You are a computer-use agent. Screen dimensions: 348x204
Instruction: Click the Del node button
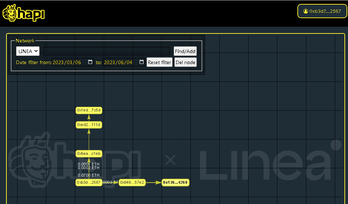pyautogui.click(x=185, y=62)
